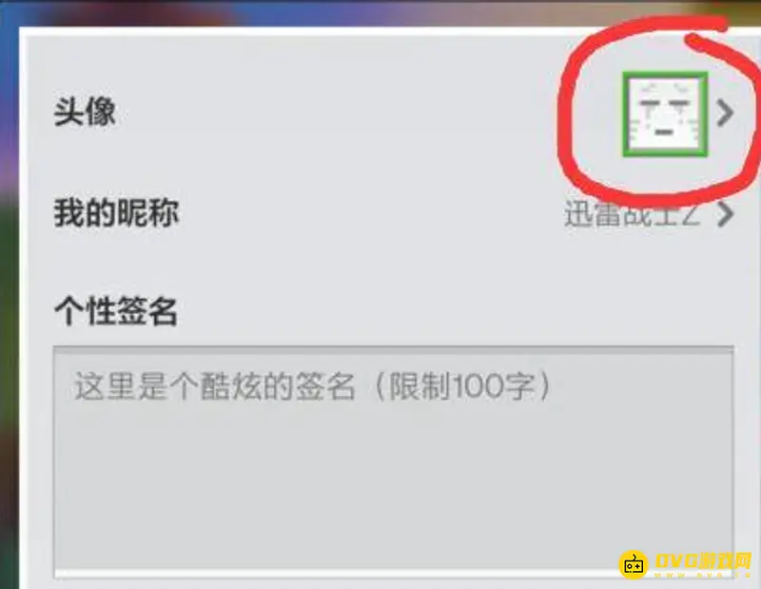Click the 个性签名 section heading

(x=115, y=310)
